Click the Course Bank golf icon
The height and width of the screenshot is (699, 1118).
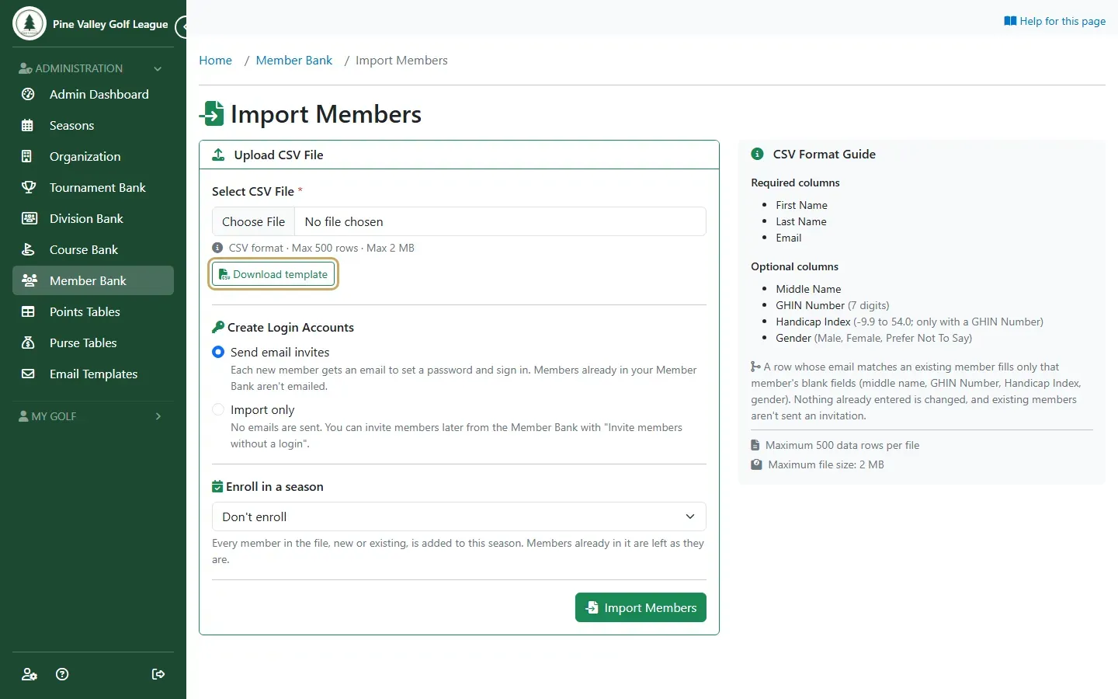28,249
